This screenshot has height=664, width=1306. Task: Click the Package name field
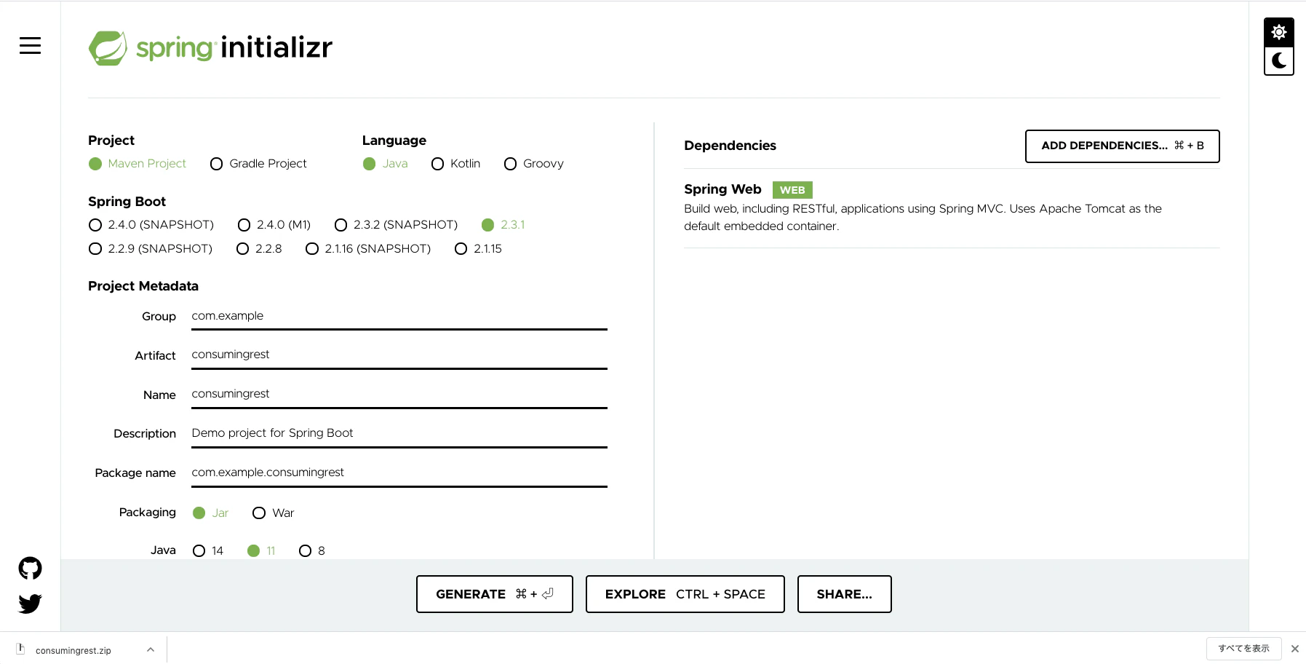tap(399, 473)
